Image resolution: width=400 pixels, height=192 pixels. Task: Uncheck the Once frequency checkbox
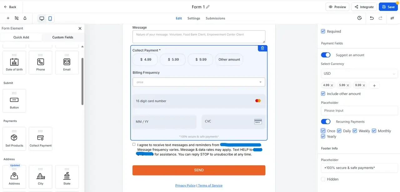[x=323, y=131]
